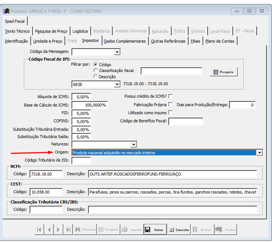Open the Dados Complementares tab

coord(125,41)
